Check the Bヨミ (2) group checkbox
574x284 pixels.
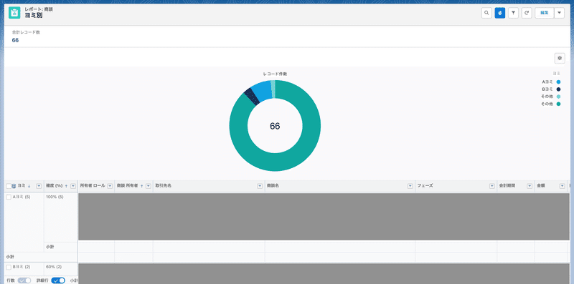click(9, 268)
